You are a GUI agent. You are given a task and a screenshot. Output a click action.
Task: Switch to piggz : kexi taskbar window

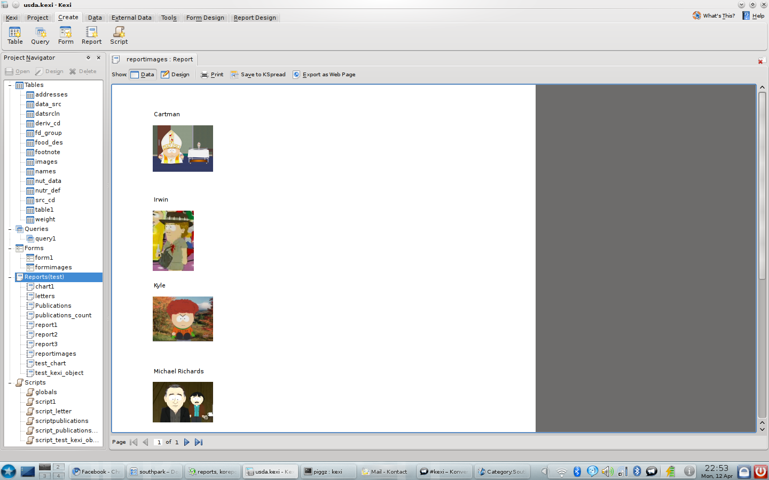tap(329, 471)
